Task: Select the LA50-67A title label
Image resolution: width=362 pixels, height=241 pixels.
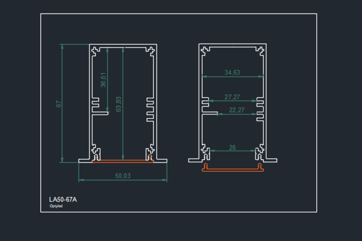Action: (x=63, y=199)
